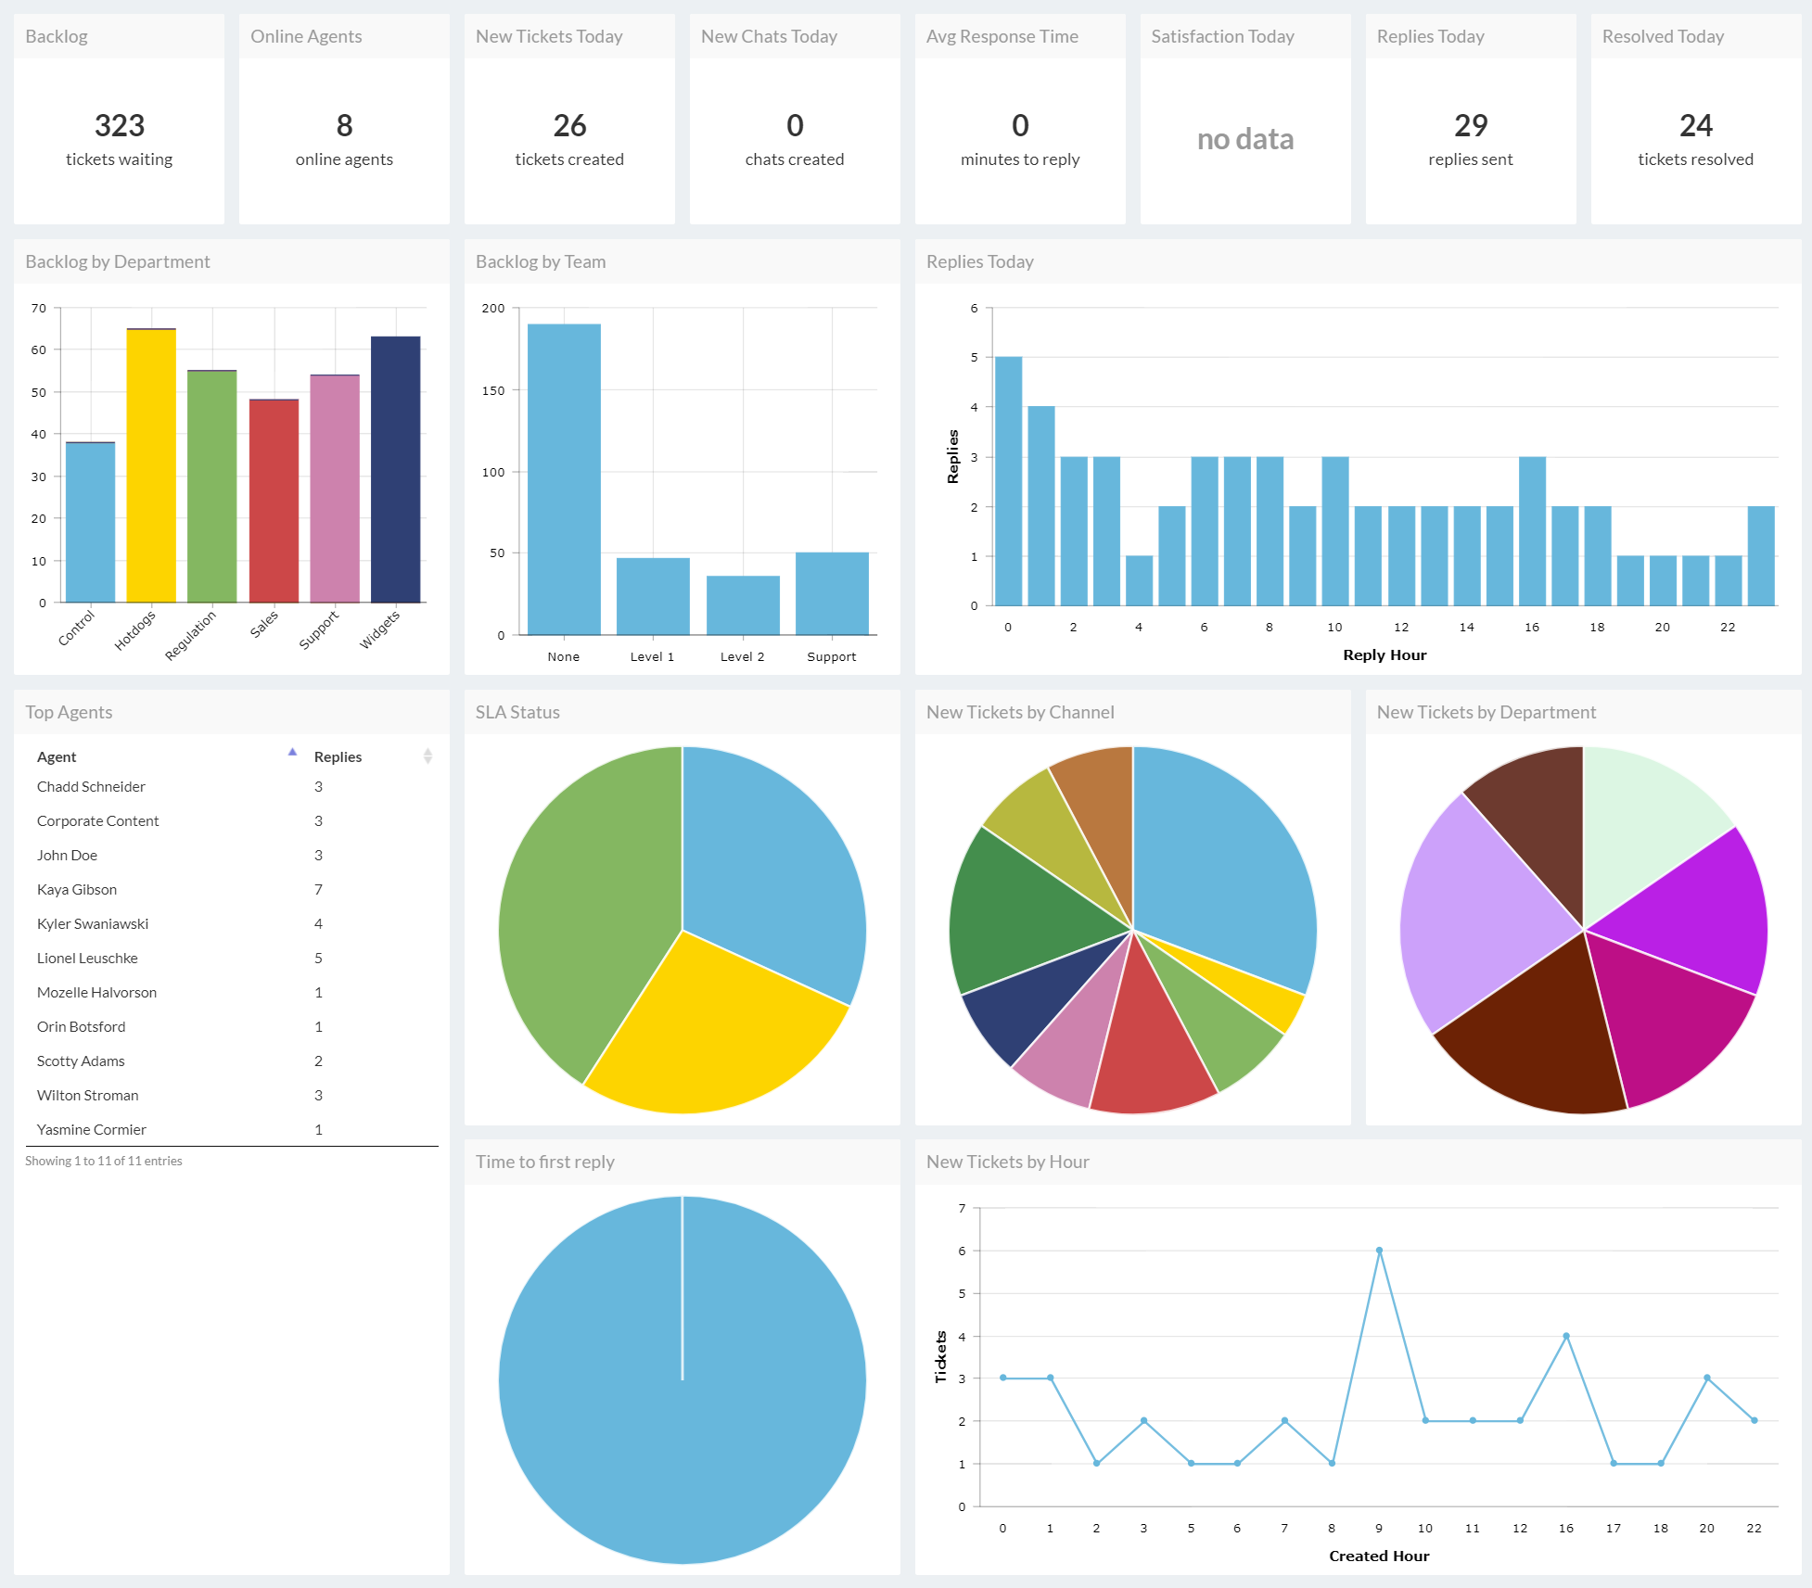Click the Backlog by Department panel title

(118, 261)
